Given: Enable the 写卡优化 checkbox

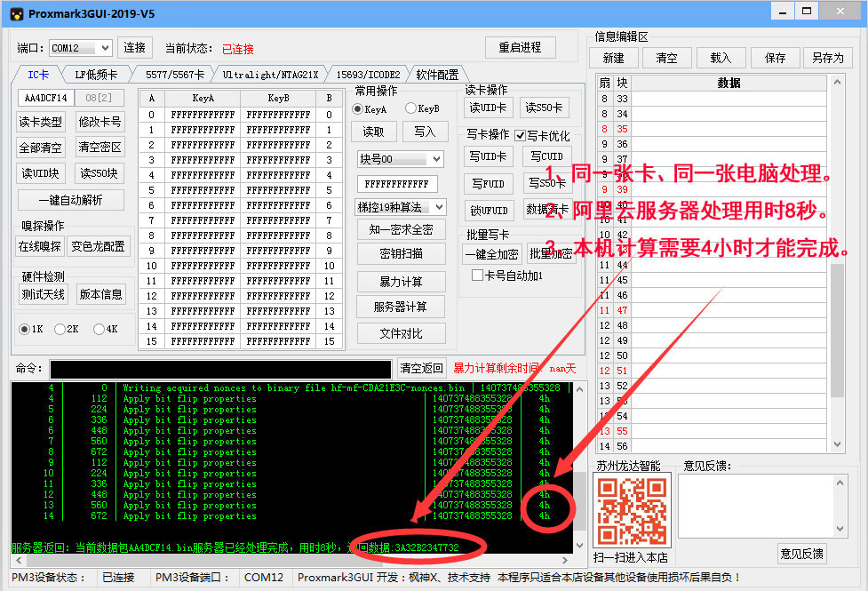Looking at the screenshot, I should pyautogui.click(x=521, y=136).
